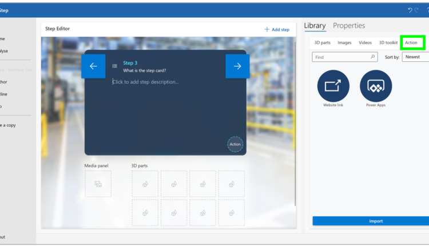Click the Media panel placeholder slot

[98, 184]
